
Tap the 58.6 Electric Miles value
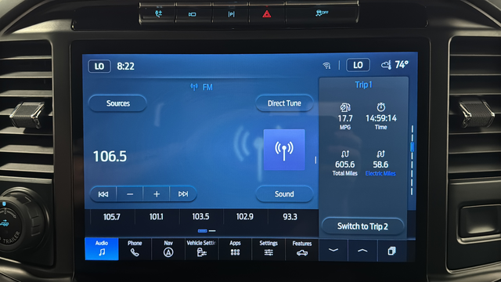click(380, 164)
